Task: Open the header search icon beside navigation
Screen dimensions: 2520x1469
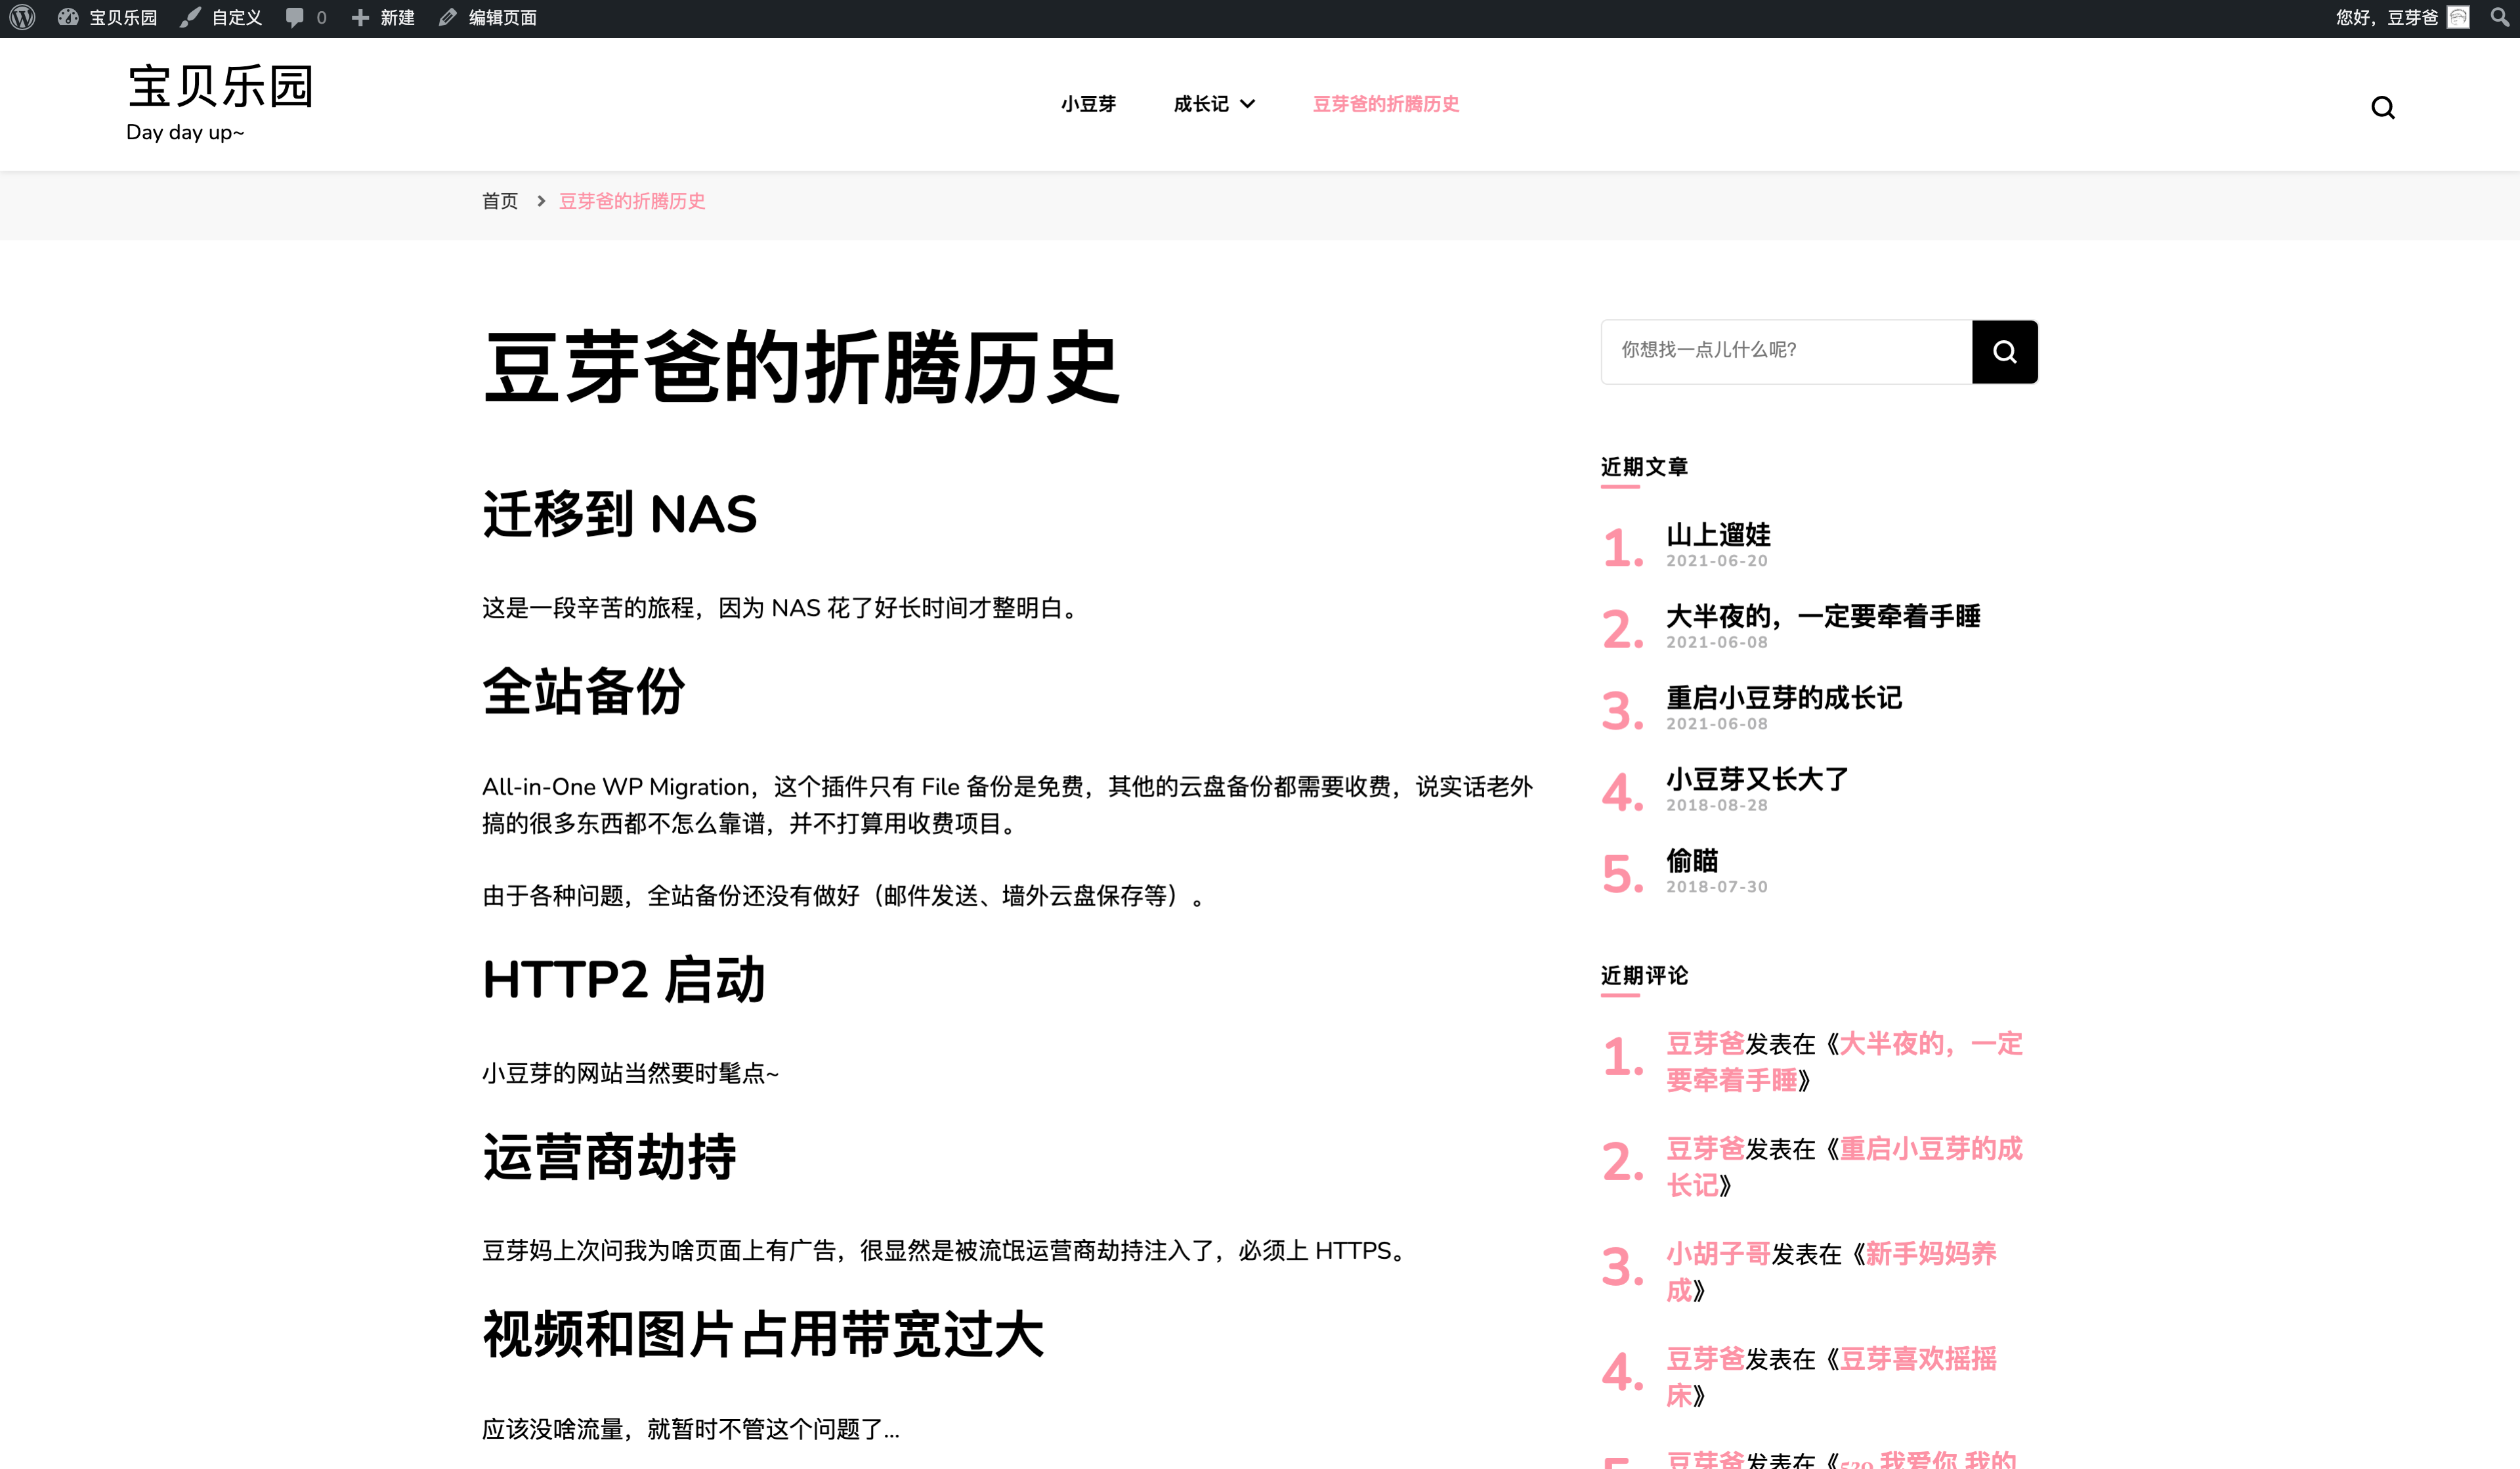Action: click(x=2382, y=107)
